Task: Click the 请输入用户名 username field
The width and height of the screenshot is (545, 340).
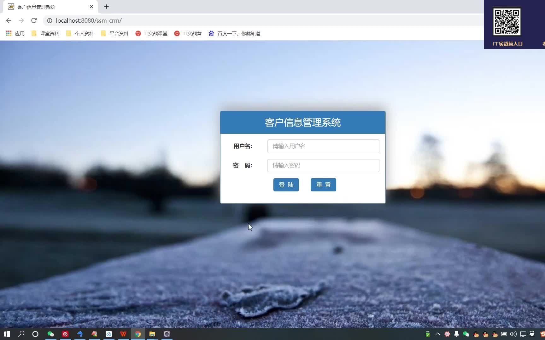Action: [x=323, y=146]
